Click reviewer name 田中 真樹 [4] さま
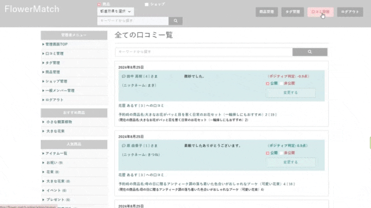The width and height of the screenshot is (371, 208). [x=142, y=76]
